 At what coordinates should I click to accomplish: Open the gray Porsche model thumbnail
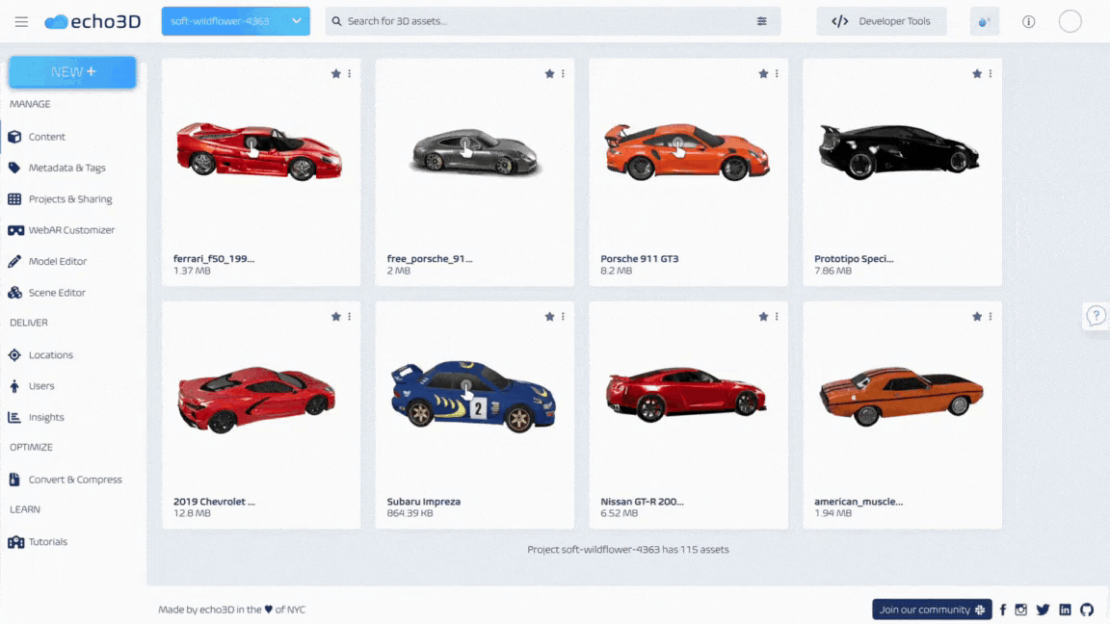click(474, 151)
